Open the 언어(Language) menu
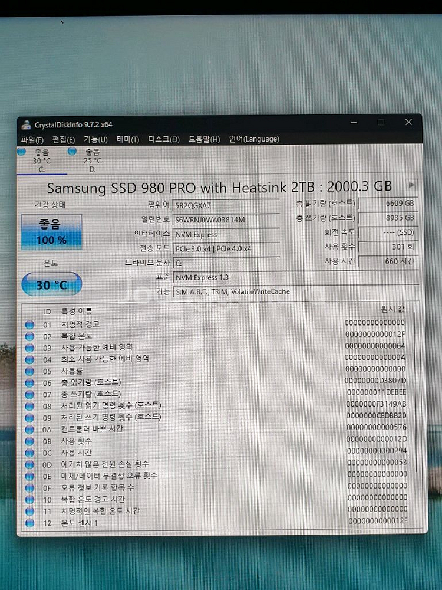Viewport: 442px width, 590px height. 254,139
